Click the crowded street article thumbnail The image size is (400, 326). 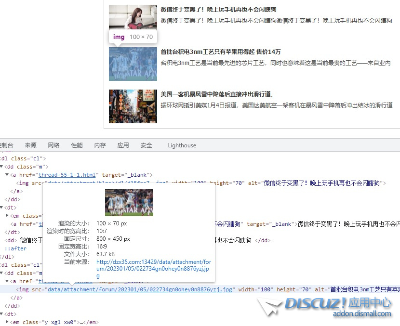click(x=133, y=106)
